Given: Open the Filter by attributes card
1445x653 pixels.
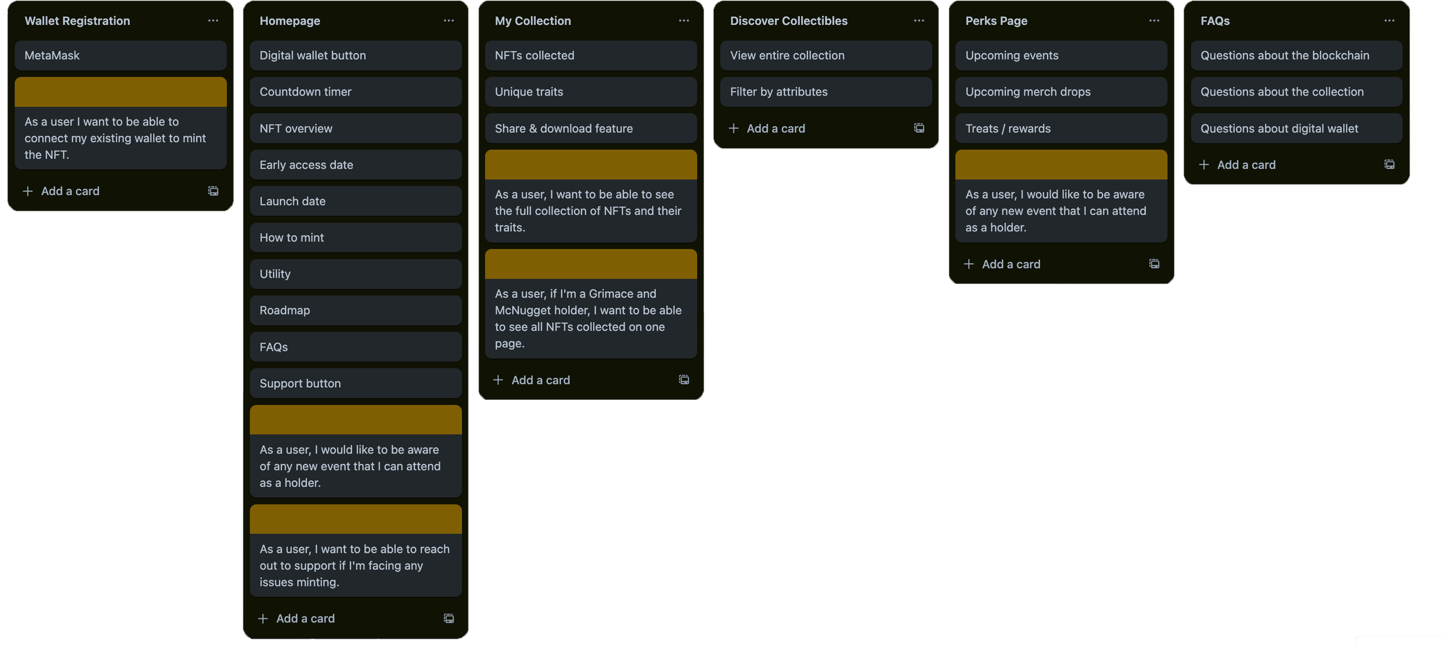Looking at the screenshot, I should pos(825,92).
